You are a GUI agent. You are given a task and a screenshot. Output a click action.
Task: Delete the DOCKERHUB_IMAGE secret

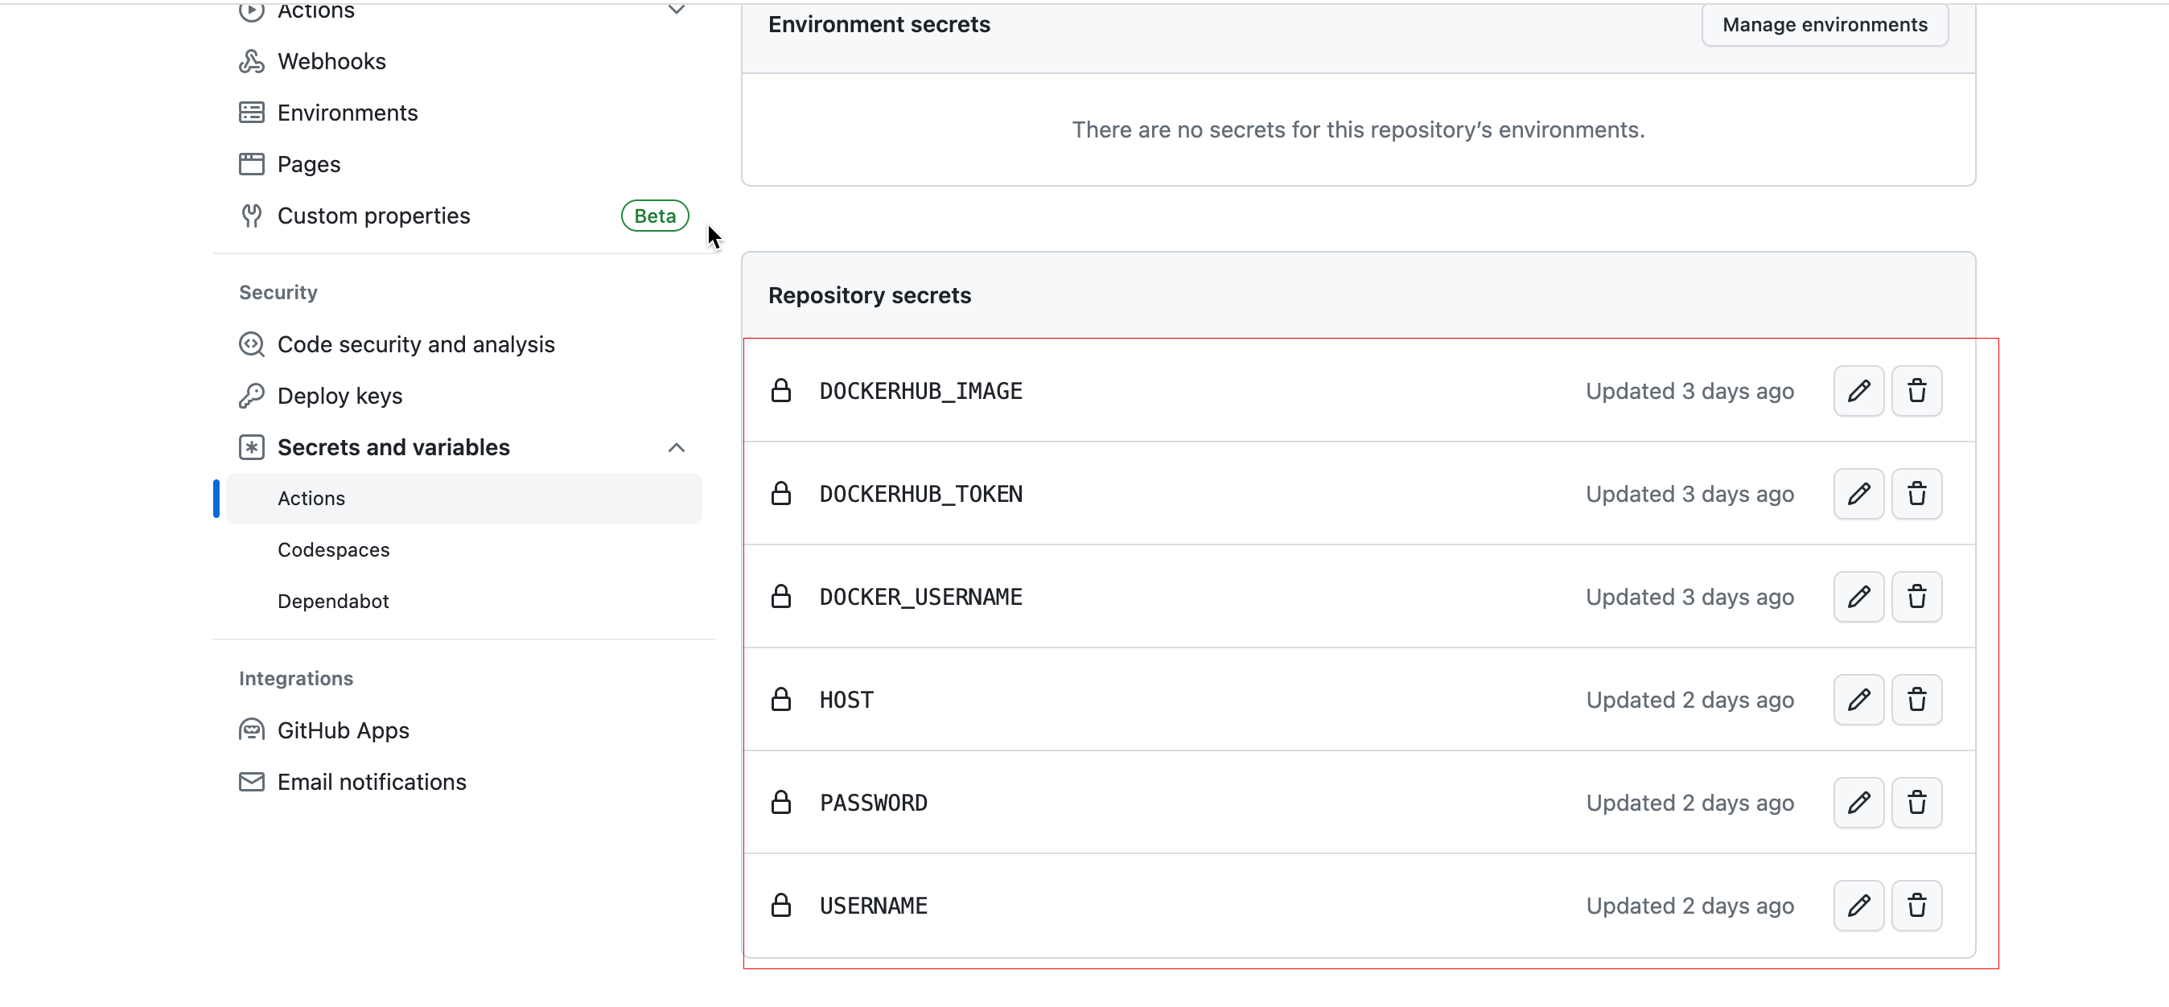pyautogui.click(x=1916, y=391)
